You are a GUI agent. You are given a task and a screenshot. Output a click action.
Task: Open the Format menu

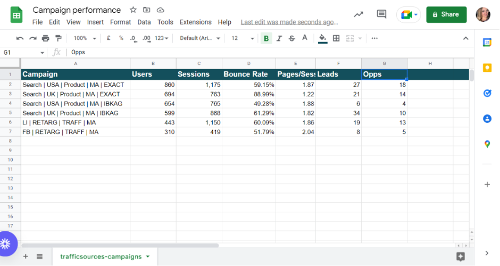pyautogui.click(x=121, y=22)
